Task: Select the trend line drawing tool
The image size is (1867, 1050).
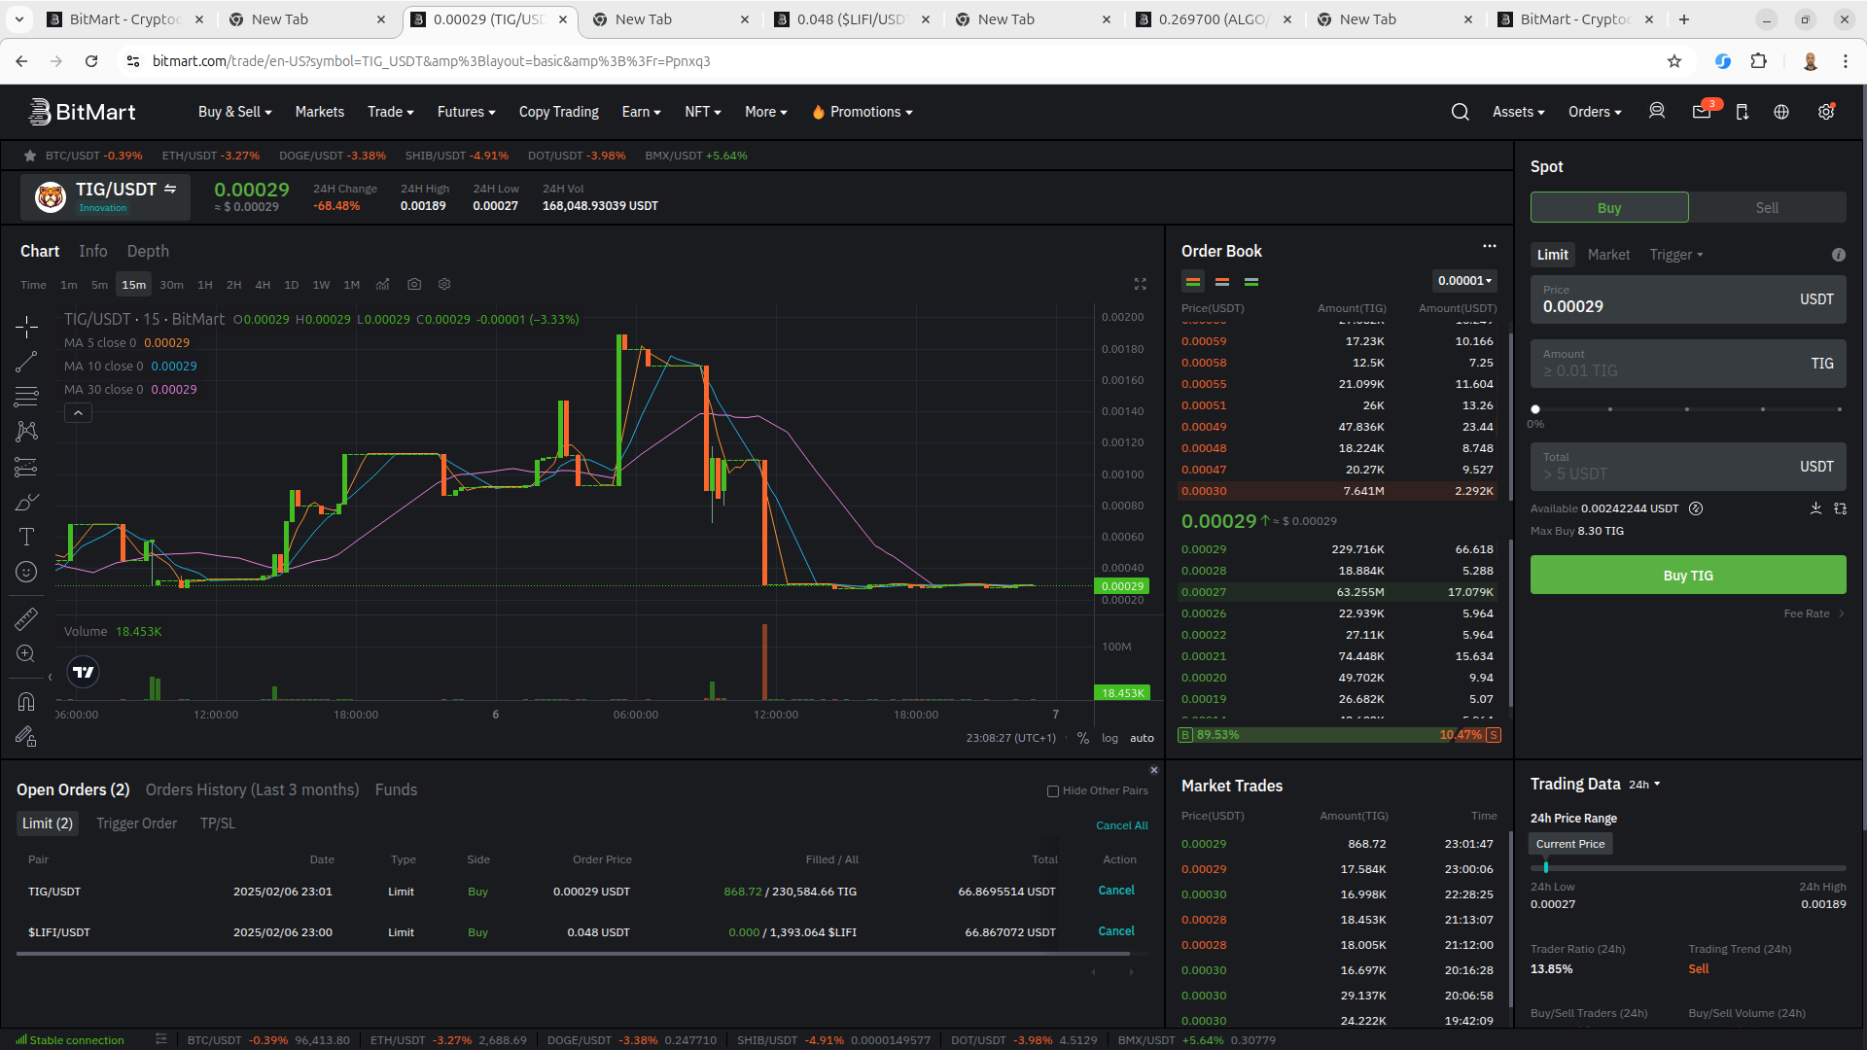Action: [x=26, y=362]
